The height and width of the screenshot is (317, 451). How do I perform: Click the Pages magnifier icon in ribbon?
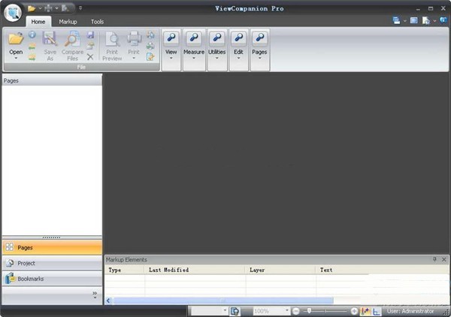point(260,38)
